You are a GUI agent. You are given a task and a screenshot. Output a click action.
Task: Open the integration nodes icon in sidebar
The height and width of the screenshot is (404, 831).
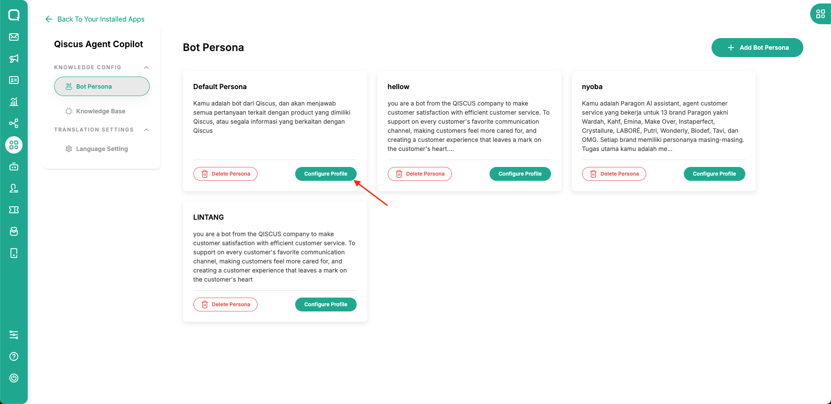point(14,123)
